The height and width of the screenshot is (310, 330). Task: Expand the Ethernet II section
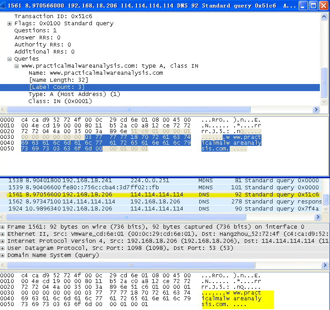(x=2, y=234)
